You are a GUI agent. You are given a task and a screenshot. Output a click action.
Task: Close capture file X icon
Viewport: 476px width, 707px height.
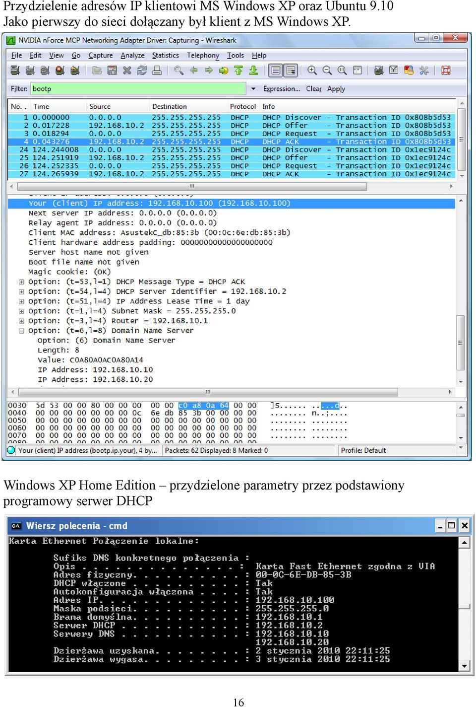(127, 71)
